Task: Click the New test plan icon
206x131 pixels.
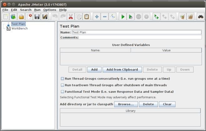Action: click(5, 17)
